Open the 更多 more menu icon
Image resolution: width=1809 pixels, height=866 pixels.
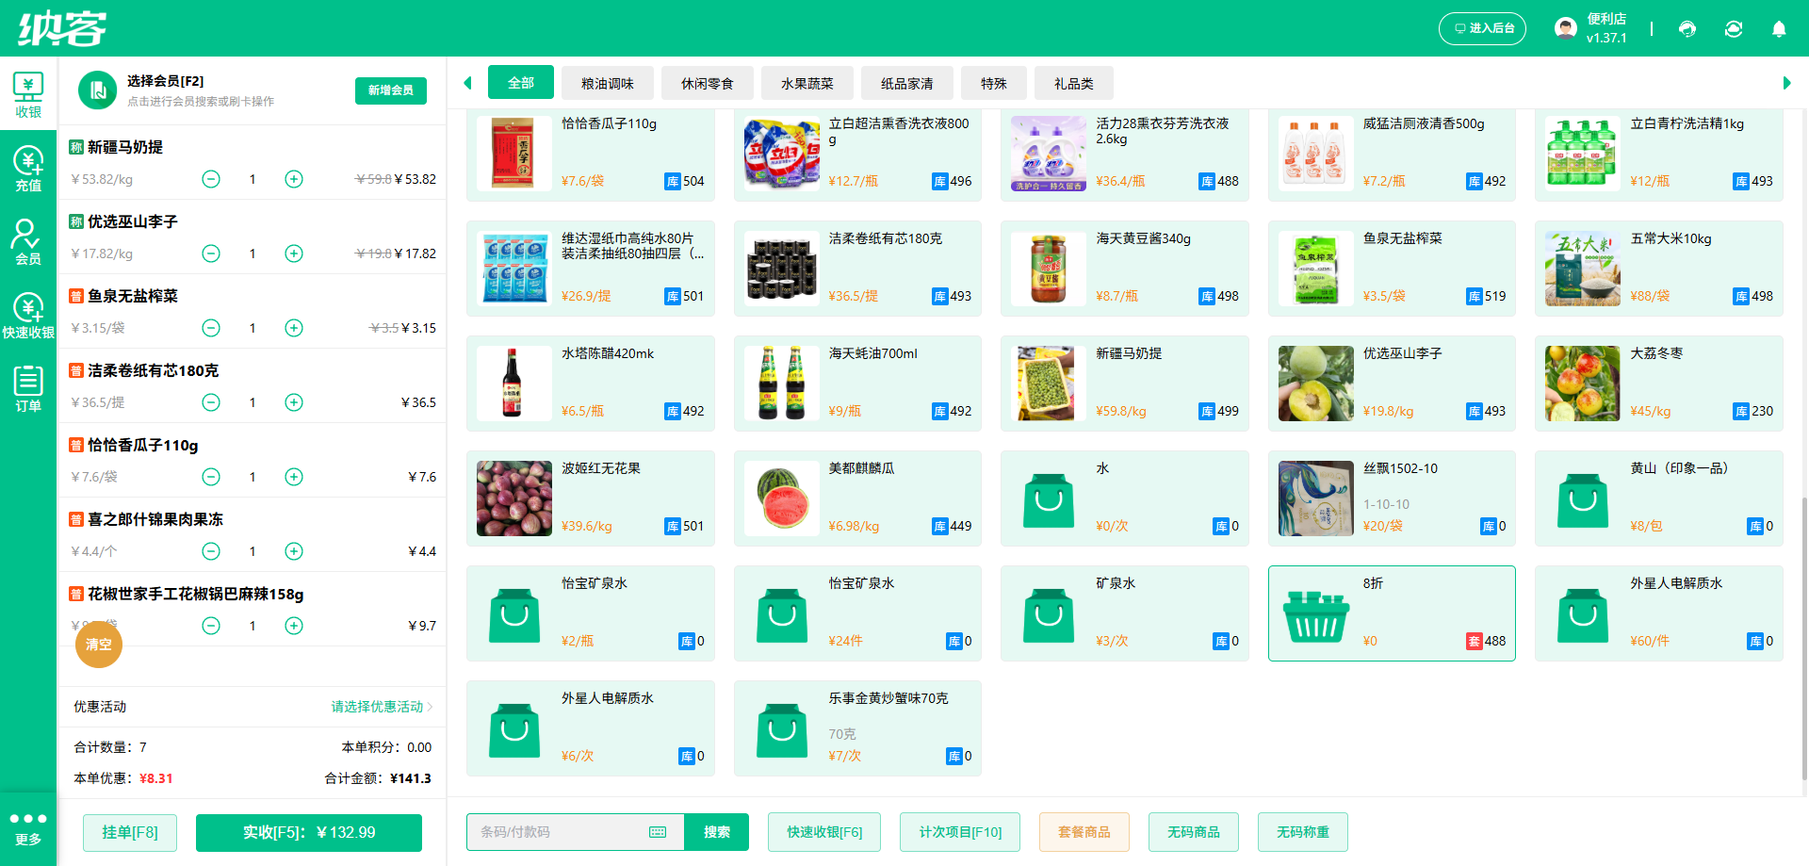click(x=28, y=828)
